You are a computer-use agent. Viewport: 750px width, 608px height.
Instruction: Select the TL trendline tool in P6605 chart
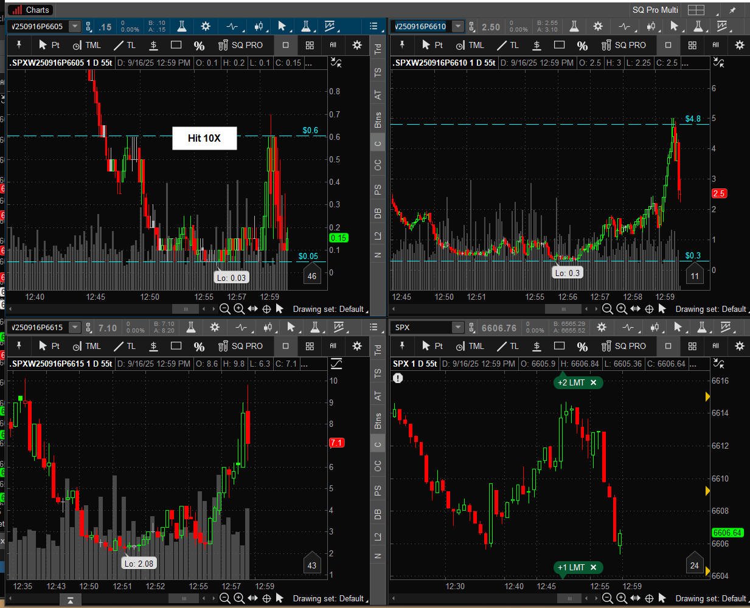click(x=125, y=45)
